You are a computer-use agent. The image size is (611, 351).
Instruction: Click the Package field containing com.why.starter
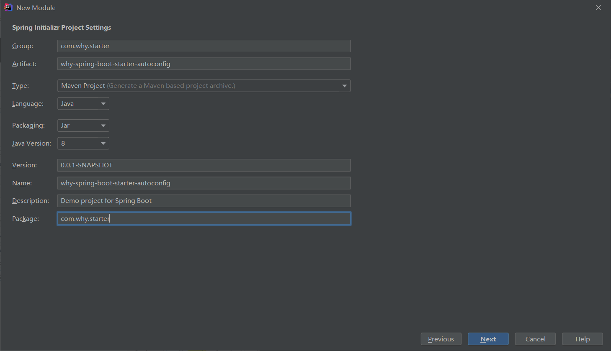click(204, 219)
